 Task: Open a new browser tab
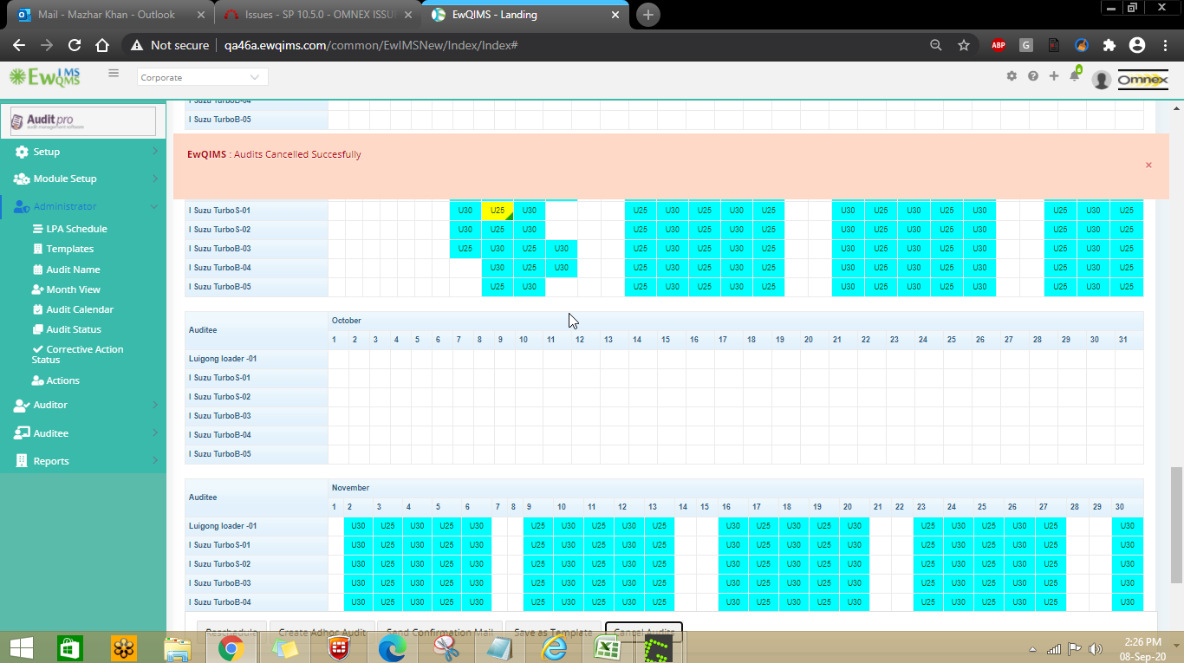click(x=647, y=15)
